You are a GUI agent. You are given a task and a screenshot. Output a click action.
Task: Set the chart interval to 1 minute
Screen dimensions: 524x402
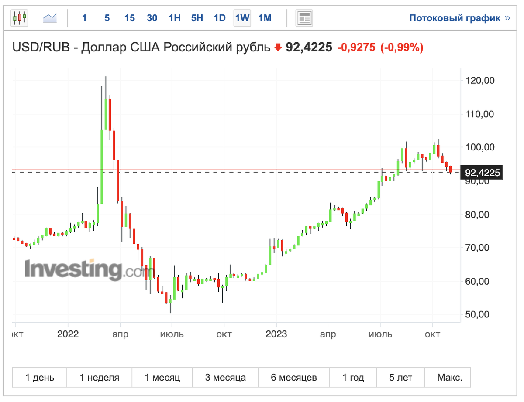click(x=84, y=18)
